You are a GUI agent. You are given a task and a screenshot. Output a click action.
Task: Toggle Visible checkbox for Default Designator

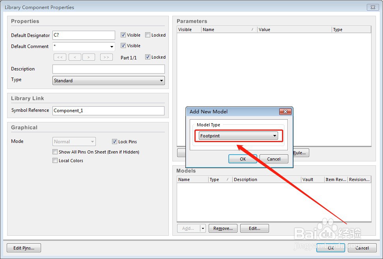coord(123,35)
